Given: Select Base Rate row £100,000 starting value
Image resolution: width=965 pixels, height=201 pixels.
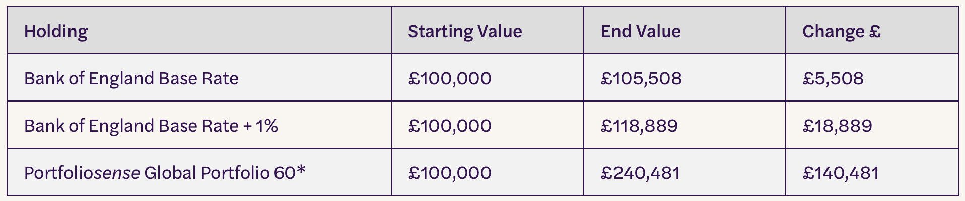Looking at the screenshot, I should click(x=488, y=77).
